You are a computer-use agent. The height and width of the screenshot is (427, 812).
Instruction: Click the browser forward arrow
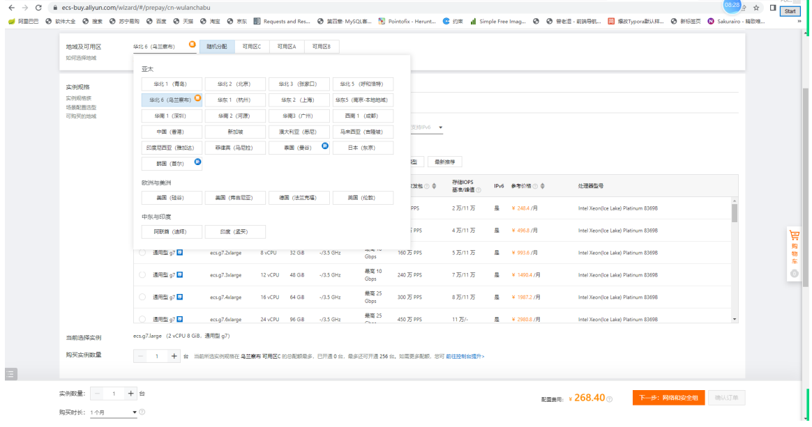point(25,8)
